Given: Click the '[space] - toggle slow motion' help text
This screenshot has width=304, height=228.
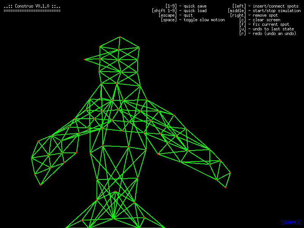Looking at the screenshot, I should pyautogui.click(x=193, y=20).
